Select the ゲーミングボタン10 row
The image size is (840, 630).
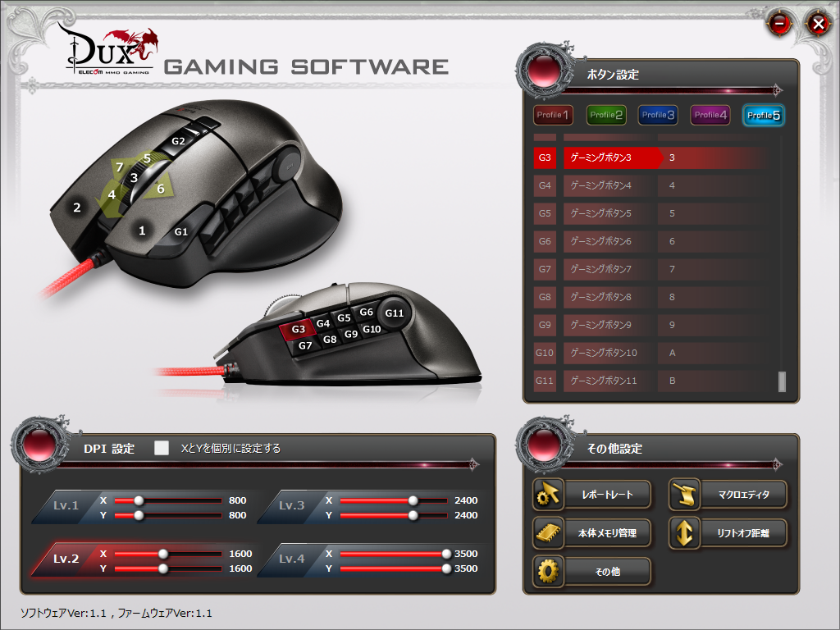pos(652,353)
